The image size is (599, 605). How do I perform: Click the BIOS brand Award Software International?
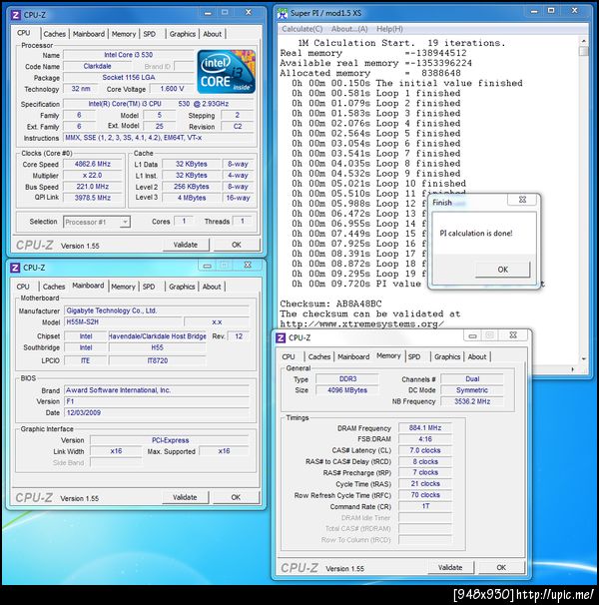[157, 390]
